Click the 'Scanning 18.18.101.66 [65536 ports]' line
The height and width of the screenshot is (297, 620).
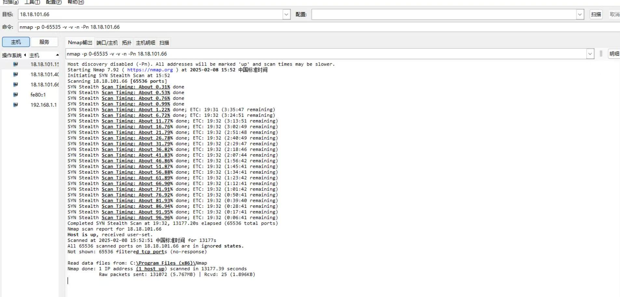tap(117, 81)
